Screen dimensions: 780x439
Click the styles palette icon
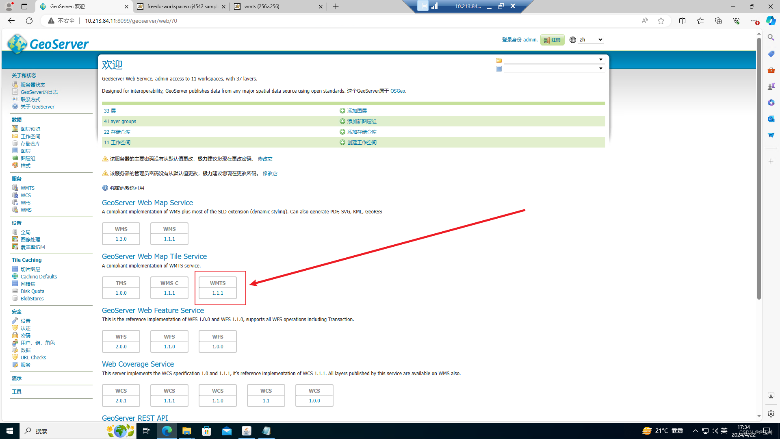click(15, 165)
